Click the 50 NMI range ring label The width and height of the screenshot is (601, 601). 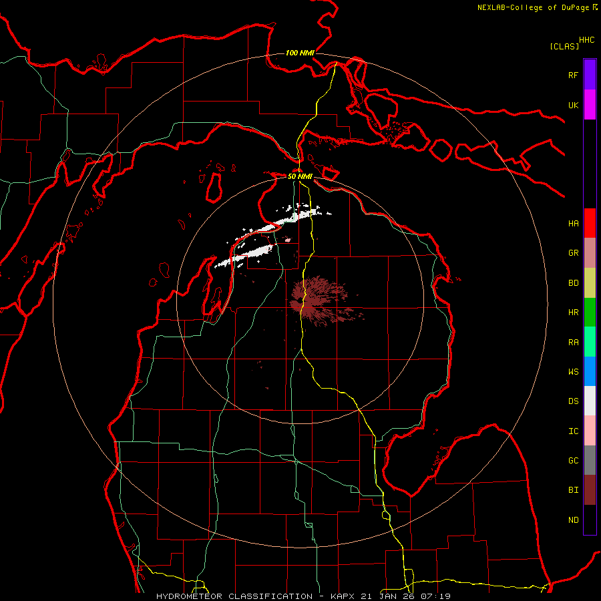pos(300,176)
